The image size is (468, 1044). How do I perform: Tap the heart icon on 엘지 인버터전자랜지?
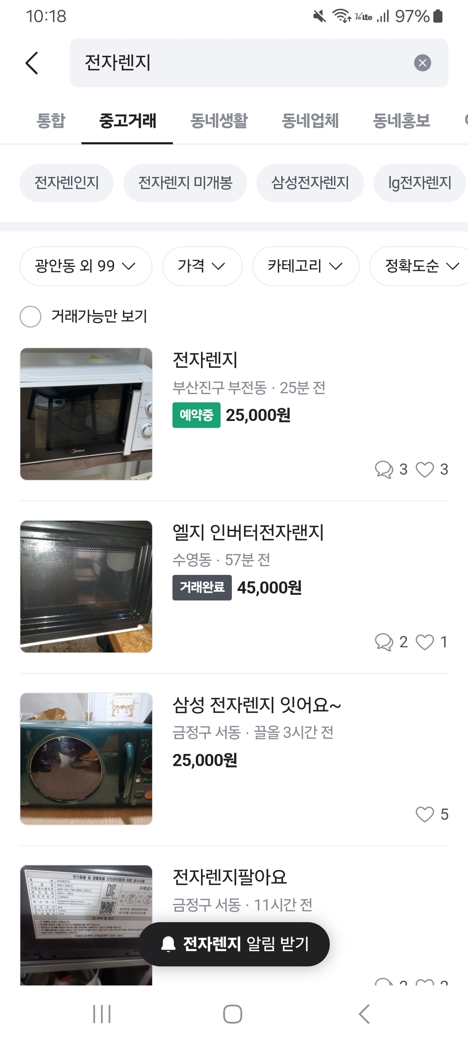tap(425, 642)
